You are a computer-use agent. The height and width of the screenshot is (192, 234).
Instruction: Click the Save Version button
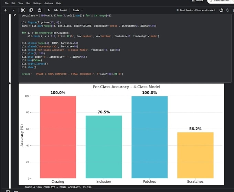coord(220,1)
